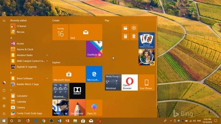The image size is (221, 124).
Task: Open Mail from the taskbar
Action: (x=91, y=121)
